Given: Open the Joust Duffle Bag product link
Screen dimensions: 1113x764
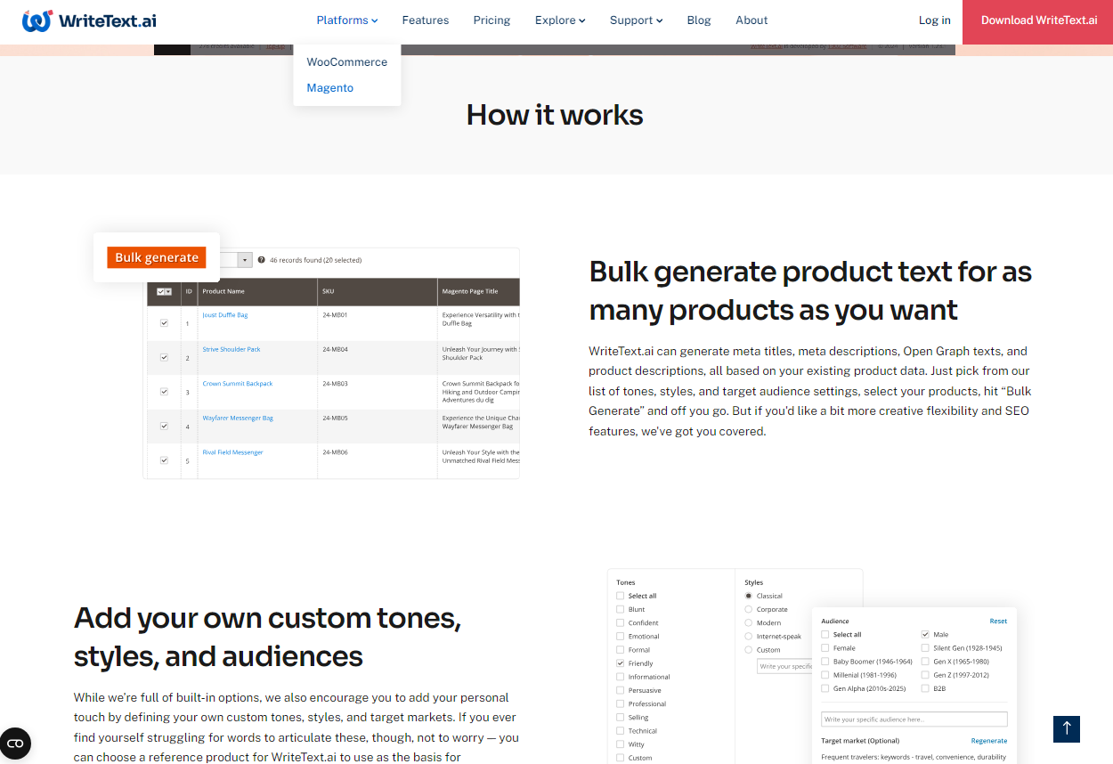Looking at the screenshot, I should point(225,315).
